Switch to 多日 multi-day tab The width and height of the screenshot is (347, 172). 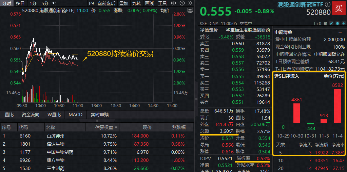click(20, 3)
